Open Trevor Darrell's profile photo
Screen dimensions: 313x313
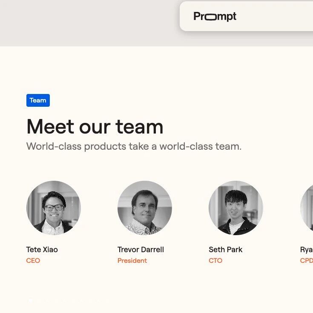[x=145, y=208]
